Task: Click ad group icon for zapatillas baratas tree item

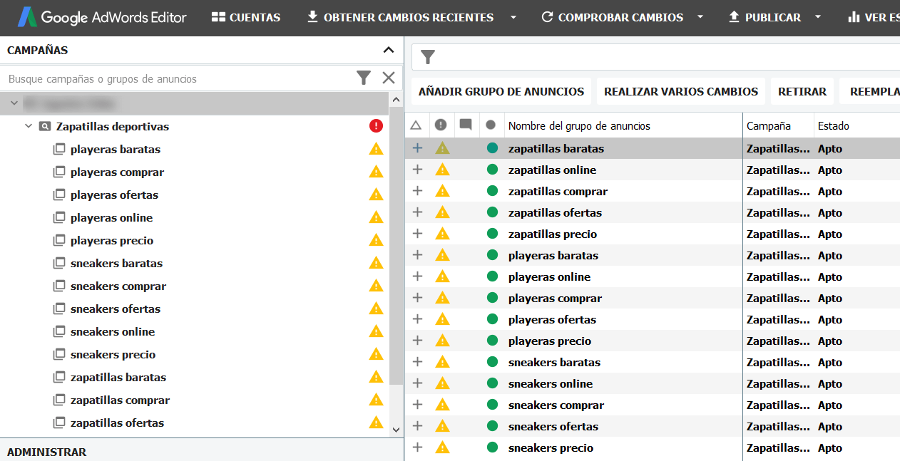Action: [59, 378]
